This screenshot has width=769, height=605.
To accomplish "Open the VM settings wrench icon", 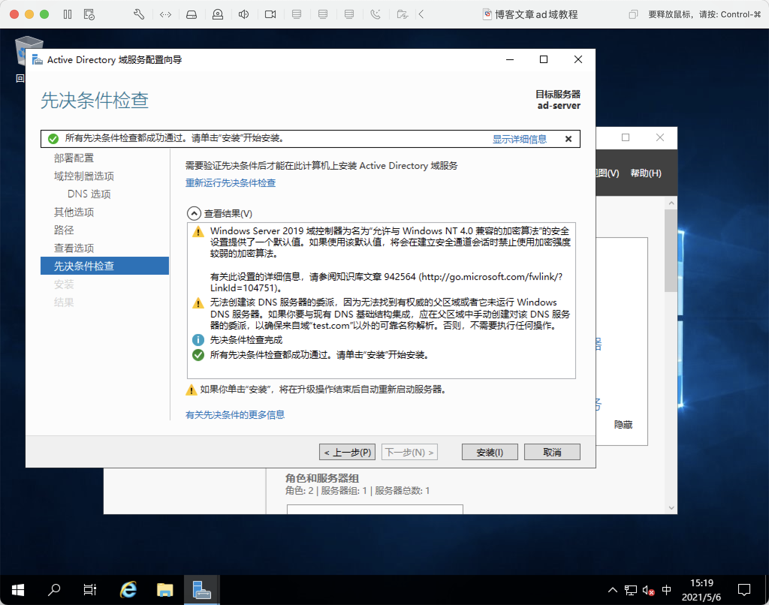I will click(x=139, y=15).
